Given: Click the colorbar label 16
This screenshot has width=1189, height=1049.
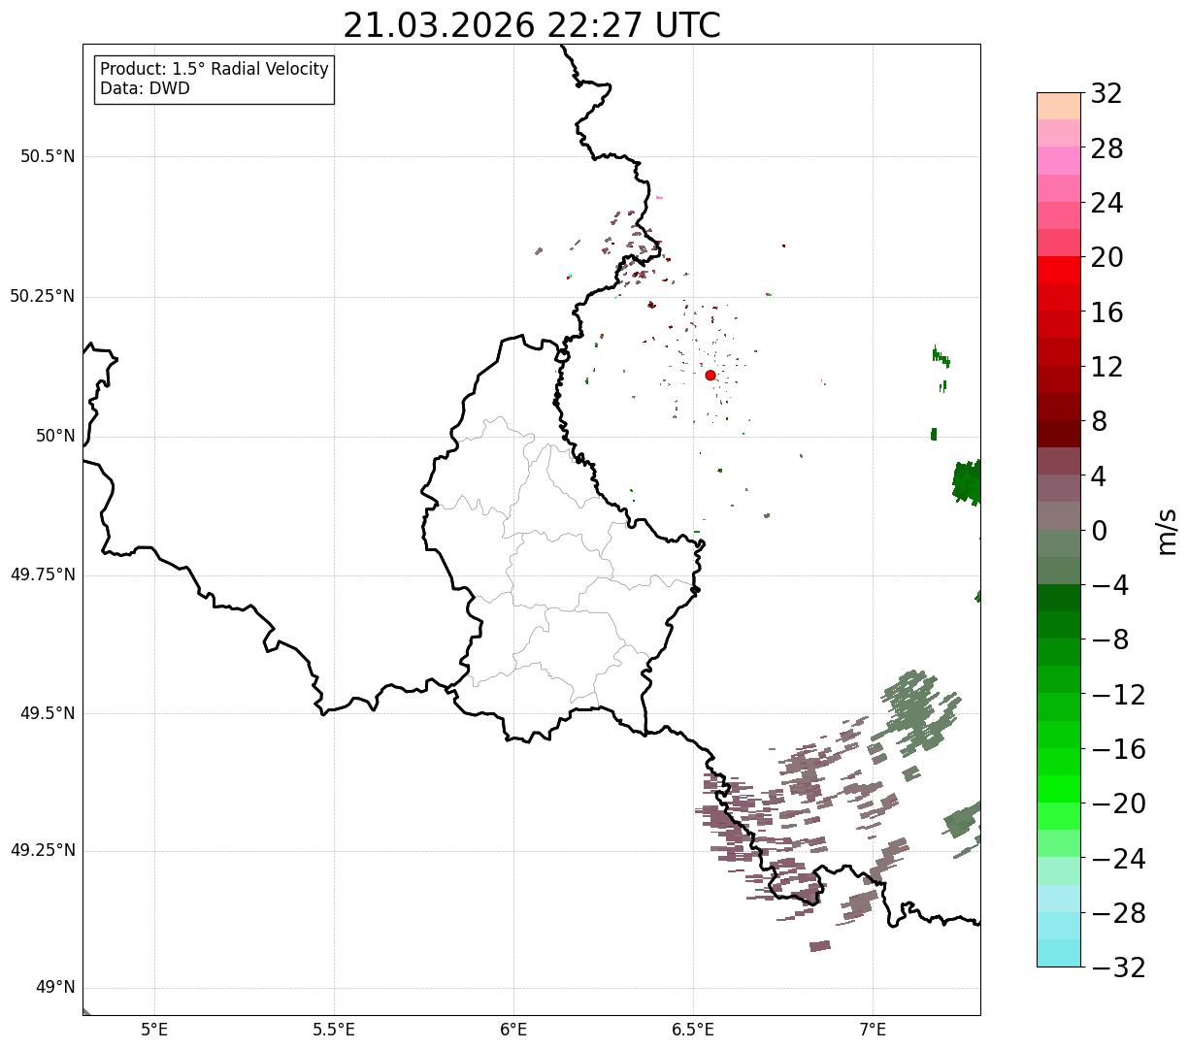Looking at the screenshot, I should pos(1106,312).
